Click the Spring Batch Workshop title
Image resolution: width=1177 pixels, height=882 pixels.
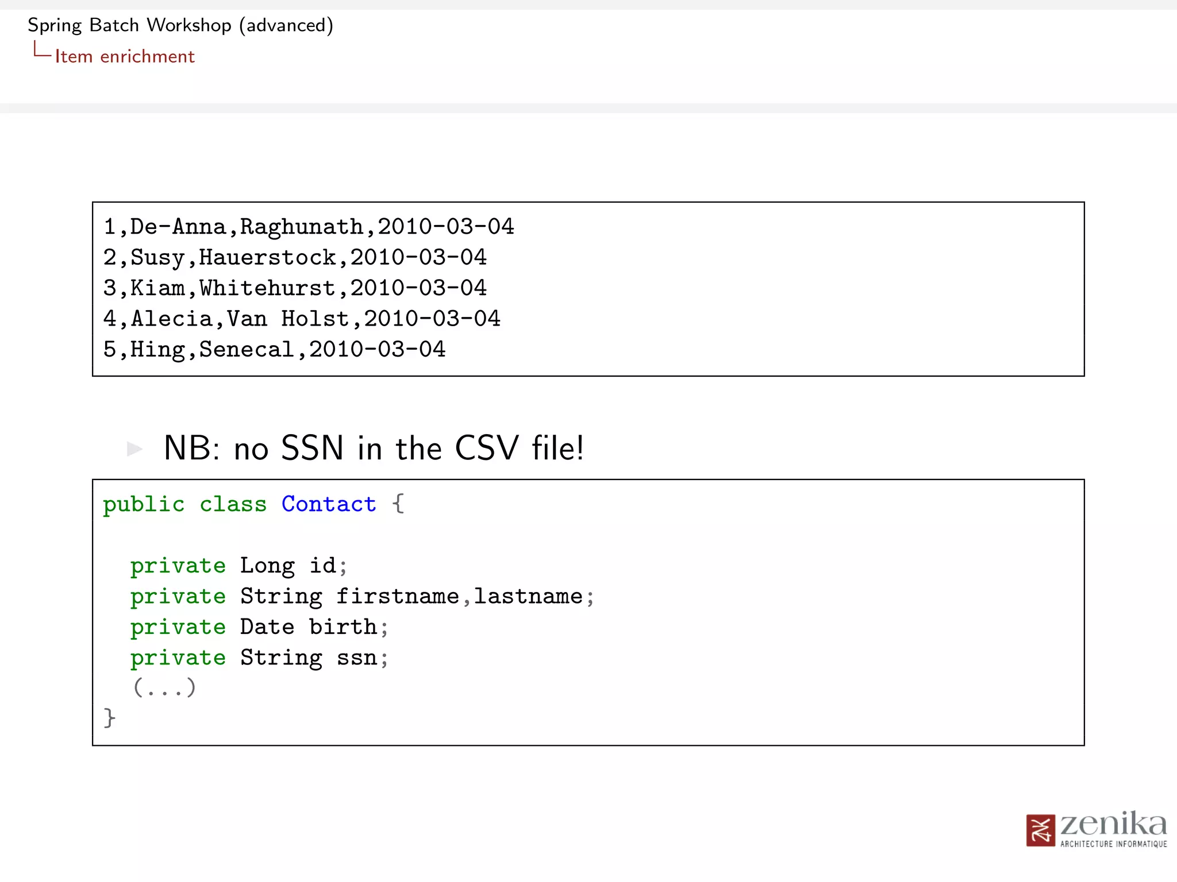tap(180, 25)
